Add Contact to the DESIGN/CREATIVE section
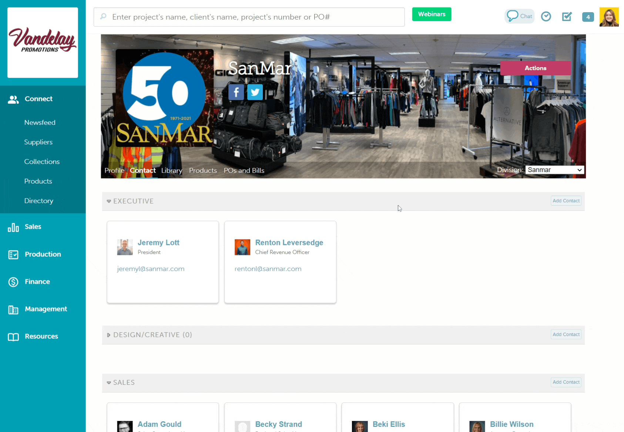This screenshot has width=624, height=432. (566, 334)
